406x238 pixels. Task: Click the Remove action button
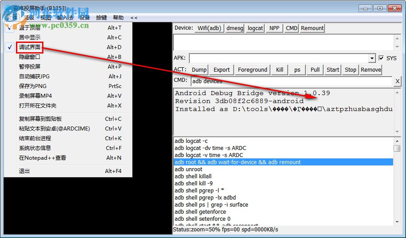tap(371, 70)
